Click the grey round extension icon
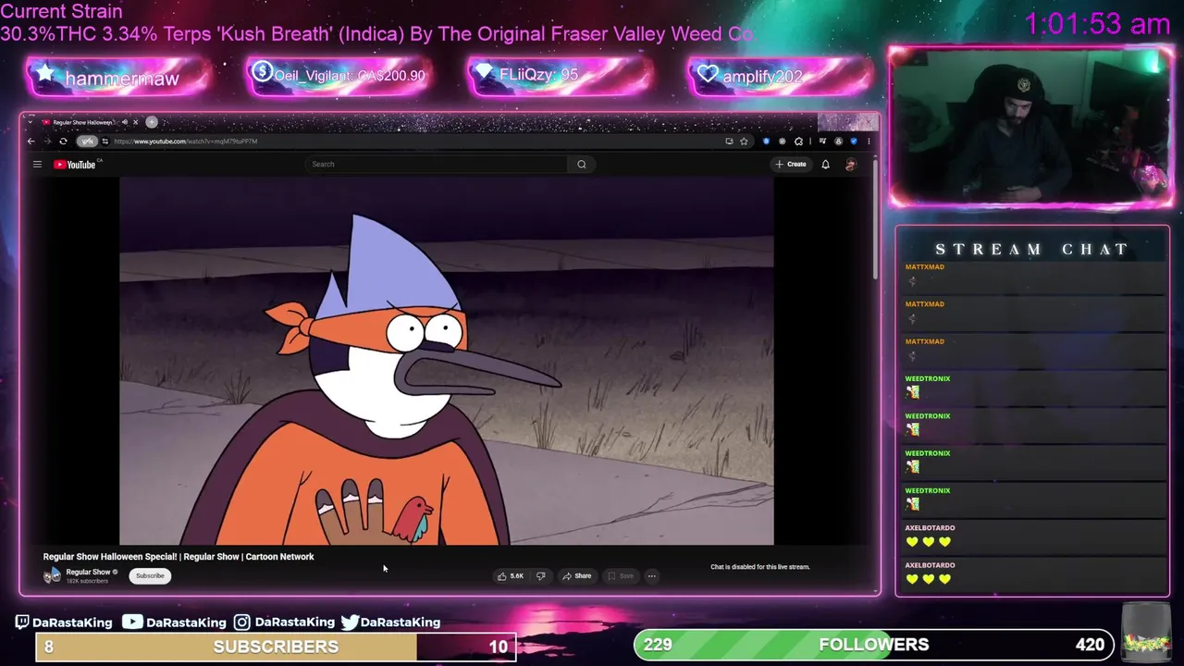This screenshot has height=666, width=1184. [783, 142]
